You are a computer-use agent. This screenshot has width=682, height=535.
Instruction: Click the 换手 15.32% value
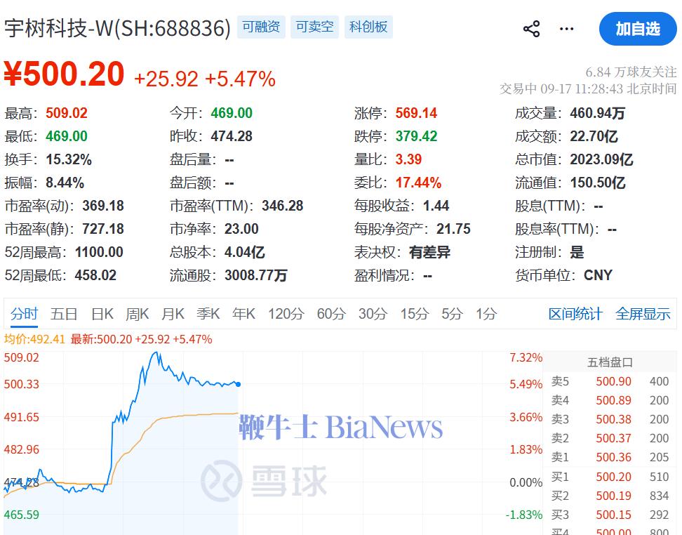point(69,159)
